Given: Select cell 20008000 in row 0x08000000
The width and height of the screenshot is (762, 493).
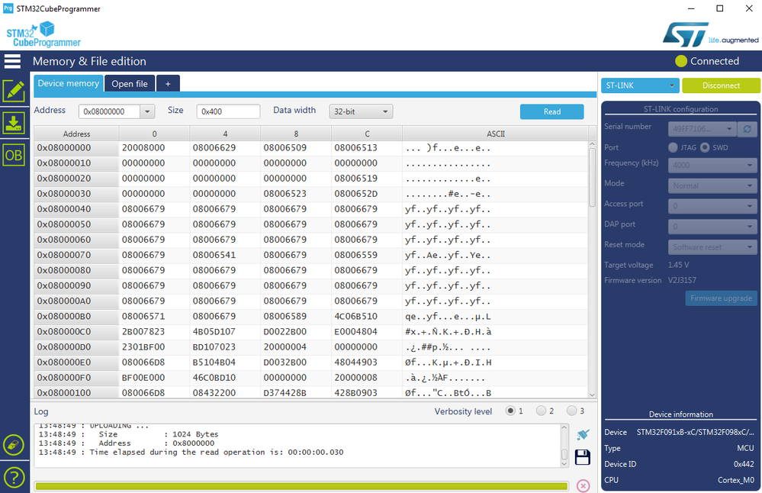Looking at the screenshot, I should click(x=154, y=148).
